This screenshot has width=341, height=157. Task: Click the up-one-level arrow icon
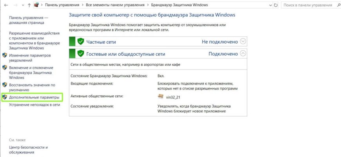tap(29, 5)
